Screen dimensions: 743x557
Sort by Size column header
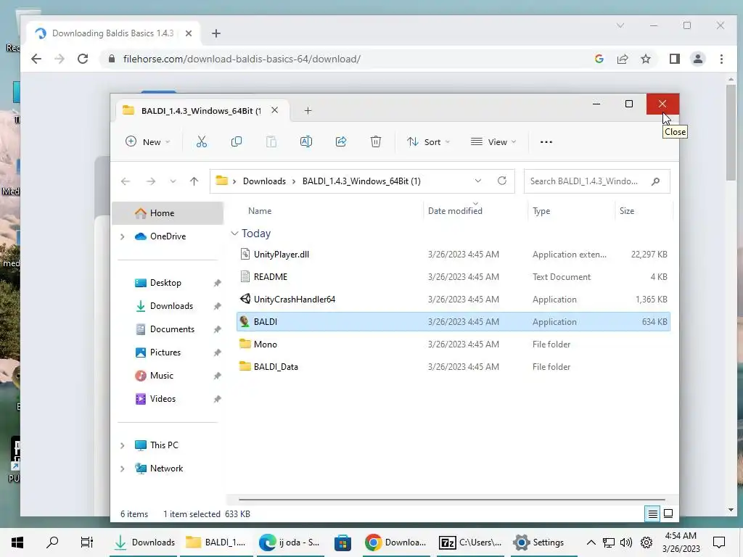pyautogui.click(x=627, y=211)
